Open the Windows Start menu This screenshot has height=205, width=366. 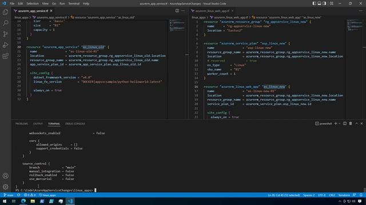[5, 201]
